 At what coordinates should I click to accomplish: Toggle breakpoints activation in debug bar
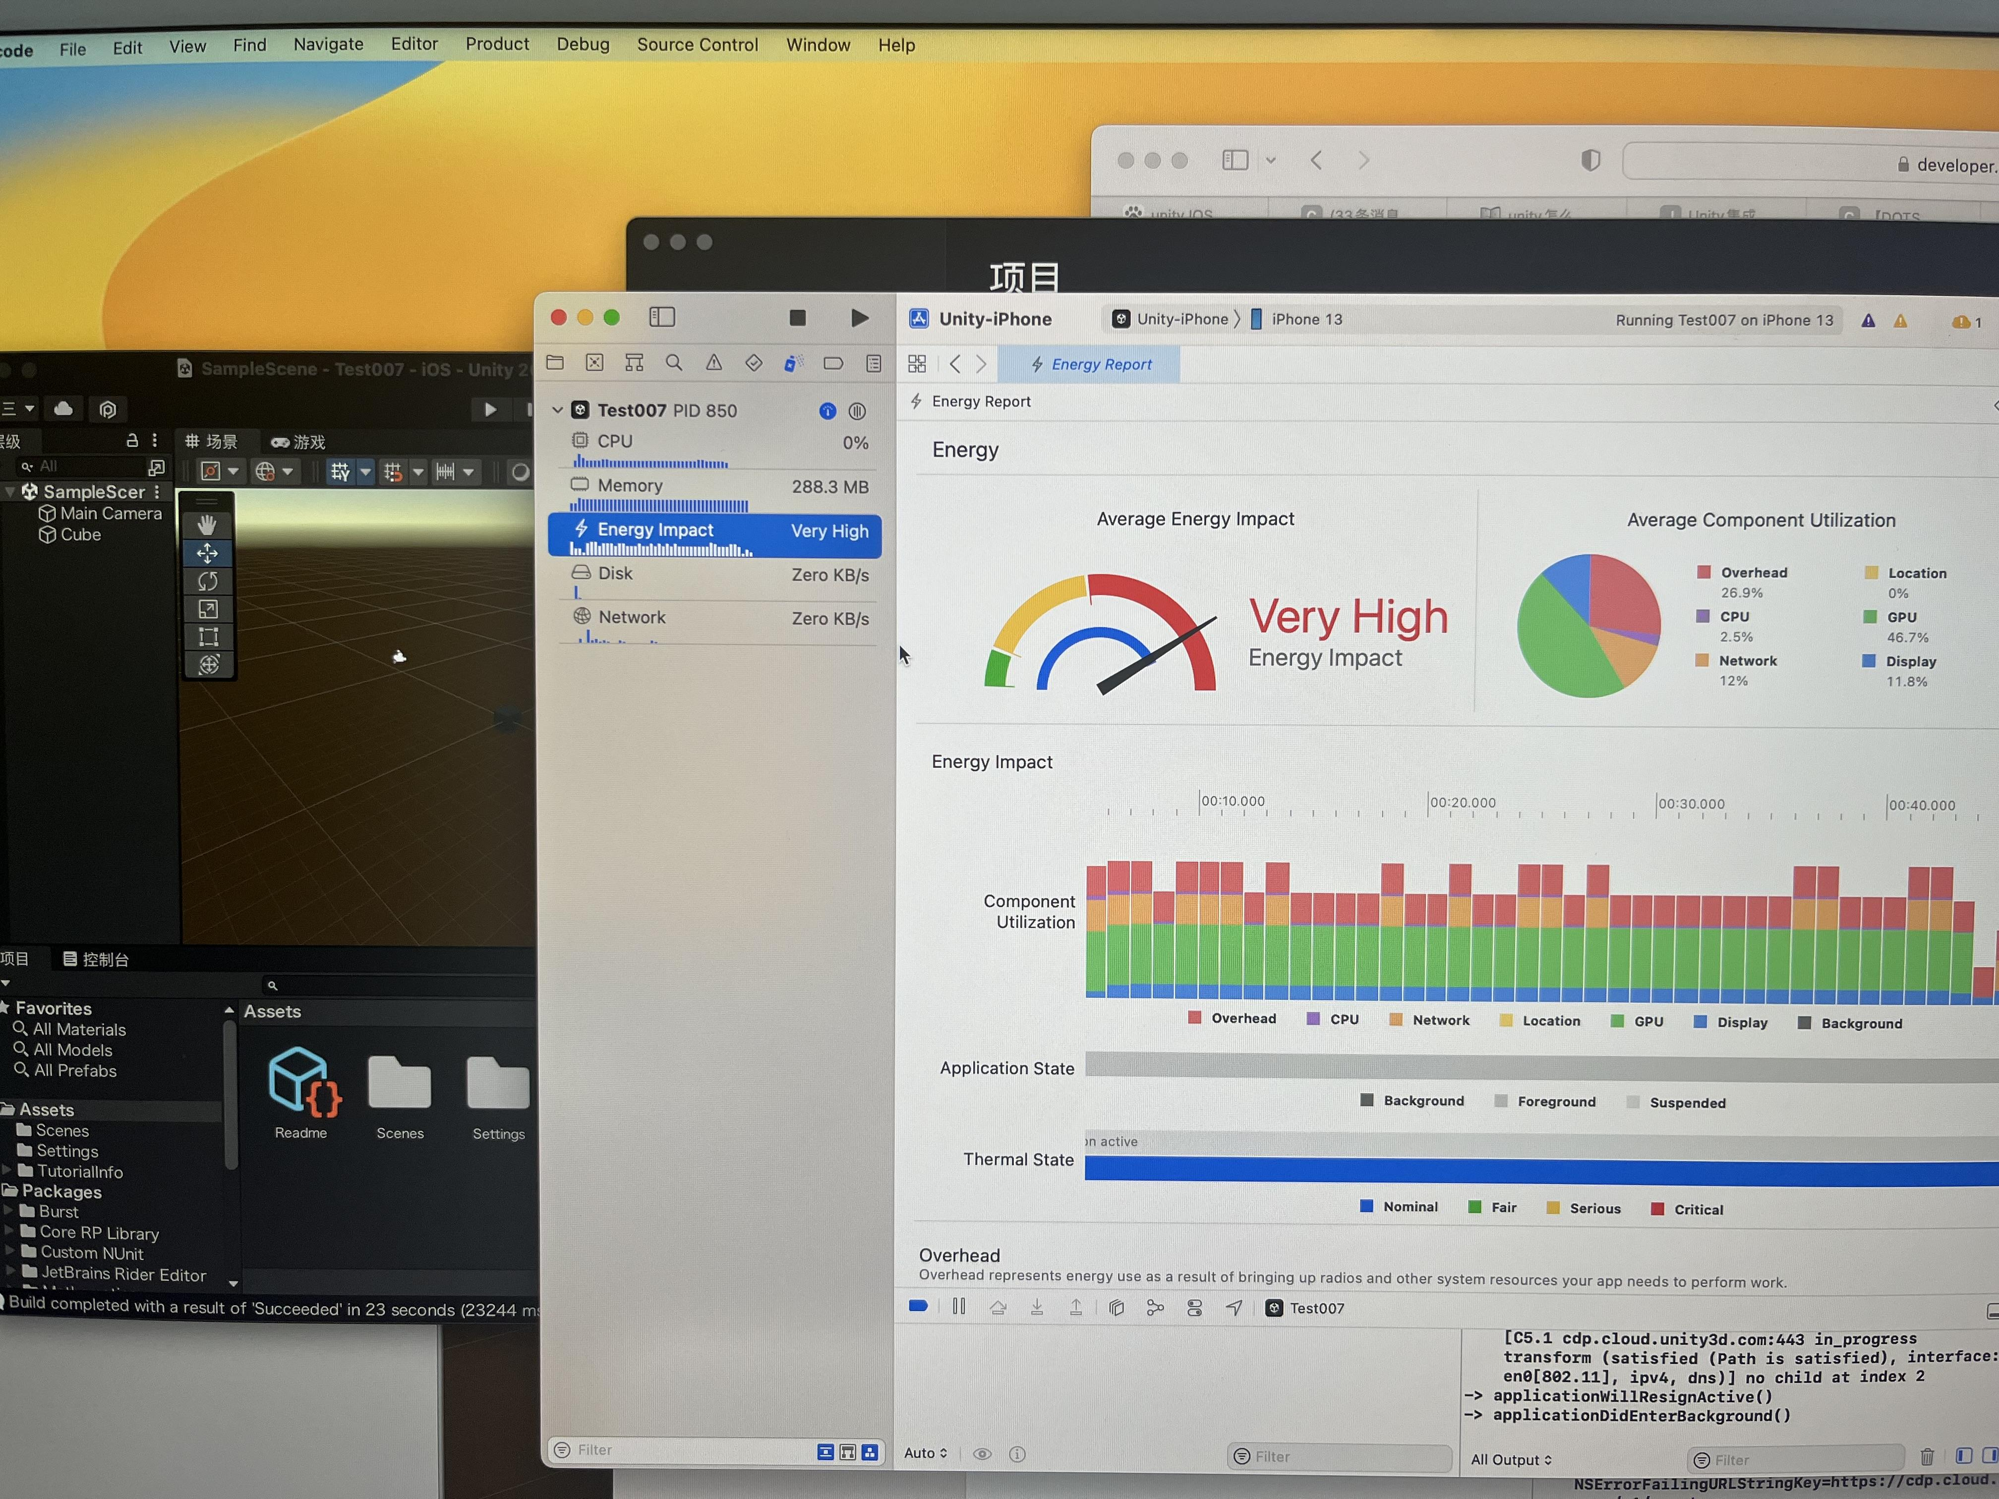tap(918, 1306)
